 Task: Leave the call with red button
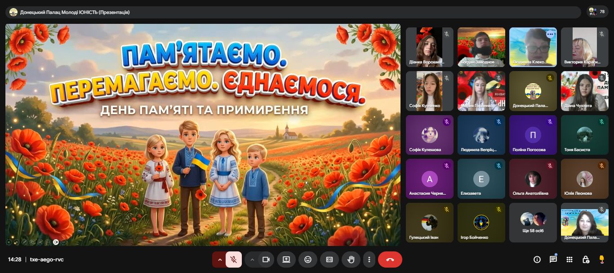point(390,260)
